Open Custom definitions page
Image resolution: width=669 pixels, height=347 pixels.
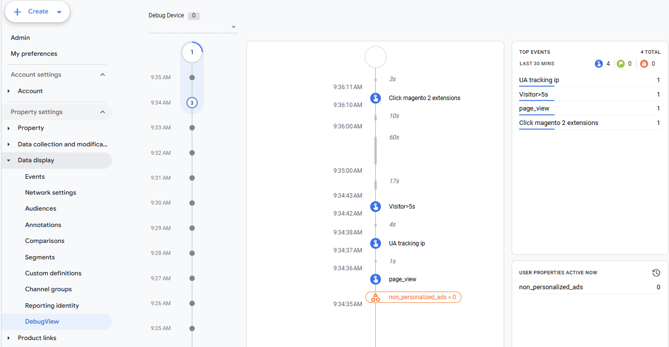tap(53, 273)
